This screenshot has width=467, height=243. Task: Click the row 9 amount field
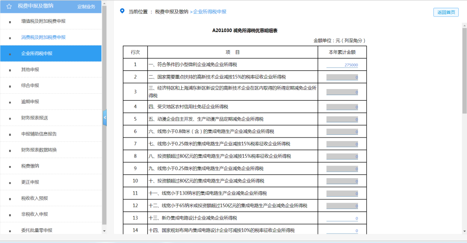[x=342, y=169]
